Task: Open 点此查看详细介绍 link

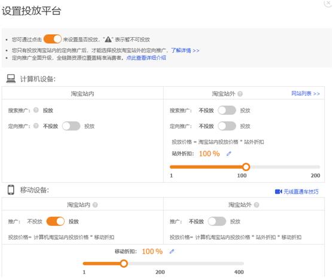Action: [146, 58]
